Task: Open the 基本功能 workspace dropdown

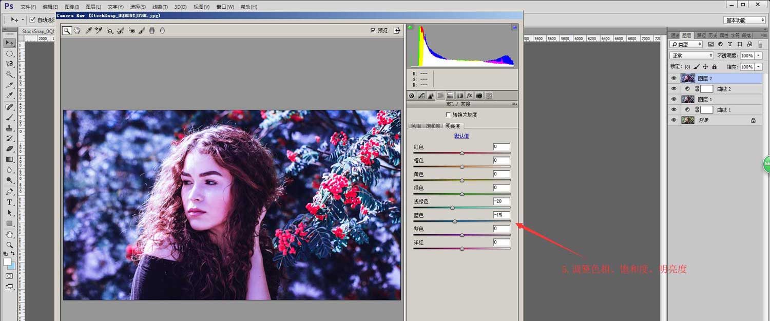Action: point(745,20)
